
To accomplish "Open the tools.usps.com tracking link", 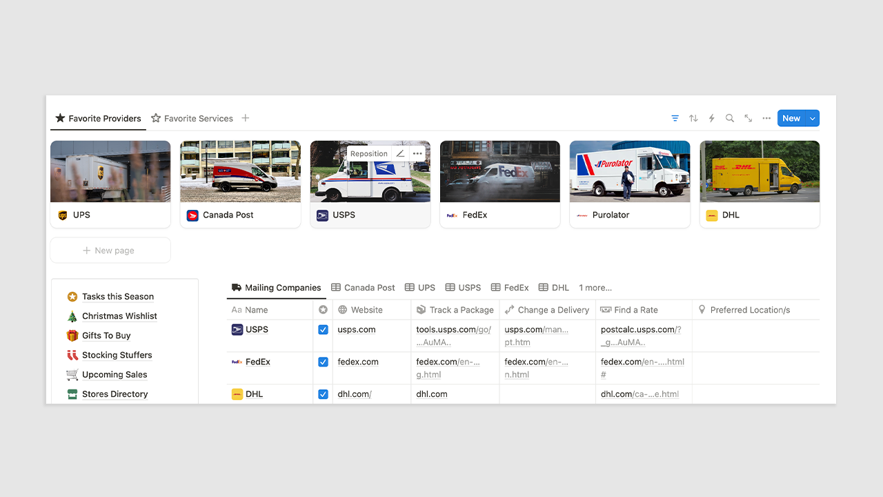I will 453,335.
